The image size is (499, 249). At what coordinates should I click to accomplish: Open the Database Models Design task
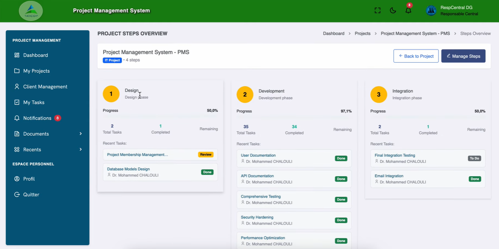(128, 169)
